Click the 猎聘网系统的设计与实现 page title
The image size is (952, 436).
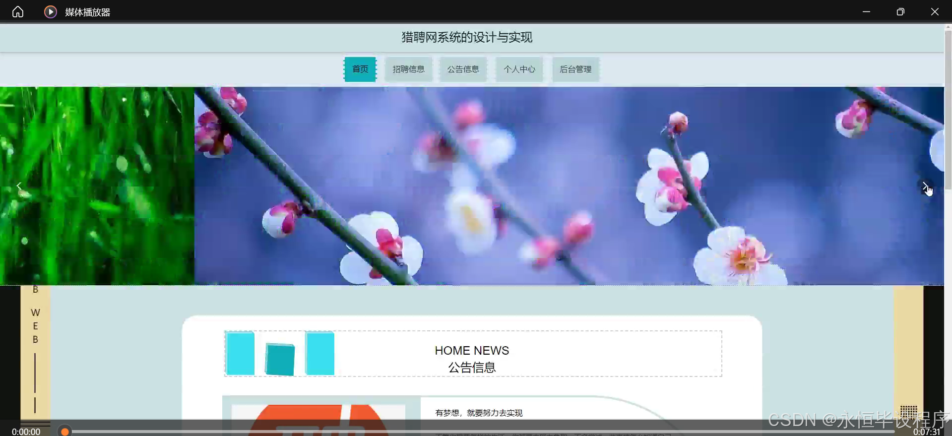467,37
